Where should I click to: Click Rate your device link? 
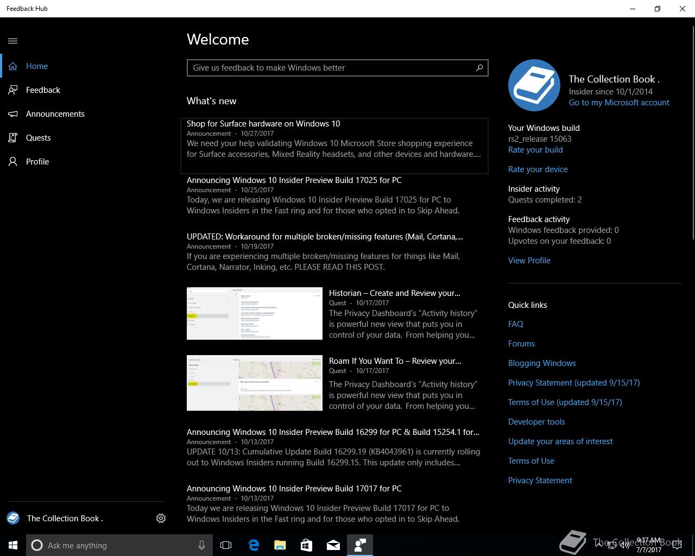[x=538, y=169]
